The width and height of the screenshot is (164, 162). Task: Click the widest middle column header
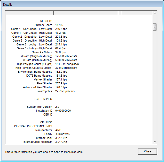click(x=85, y=13)
